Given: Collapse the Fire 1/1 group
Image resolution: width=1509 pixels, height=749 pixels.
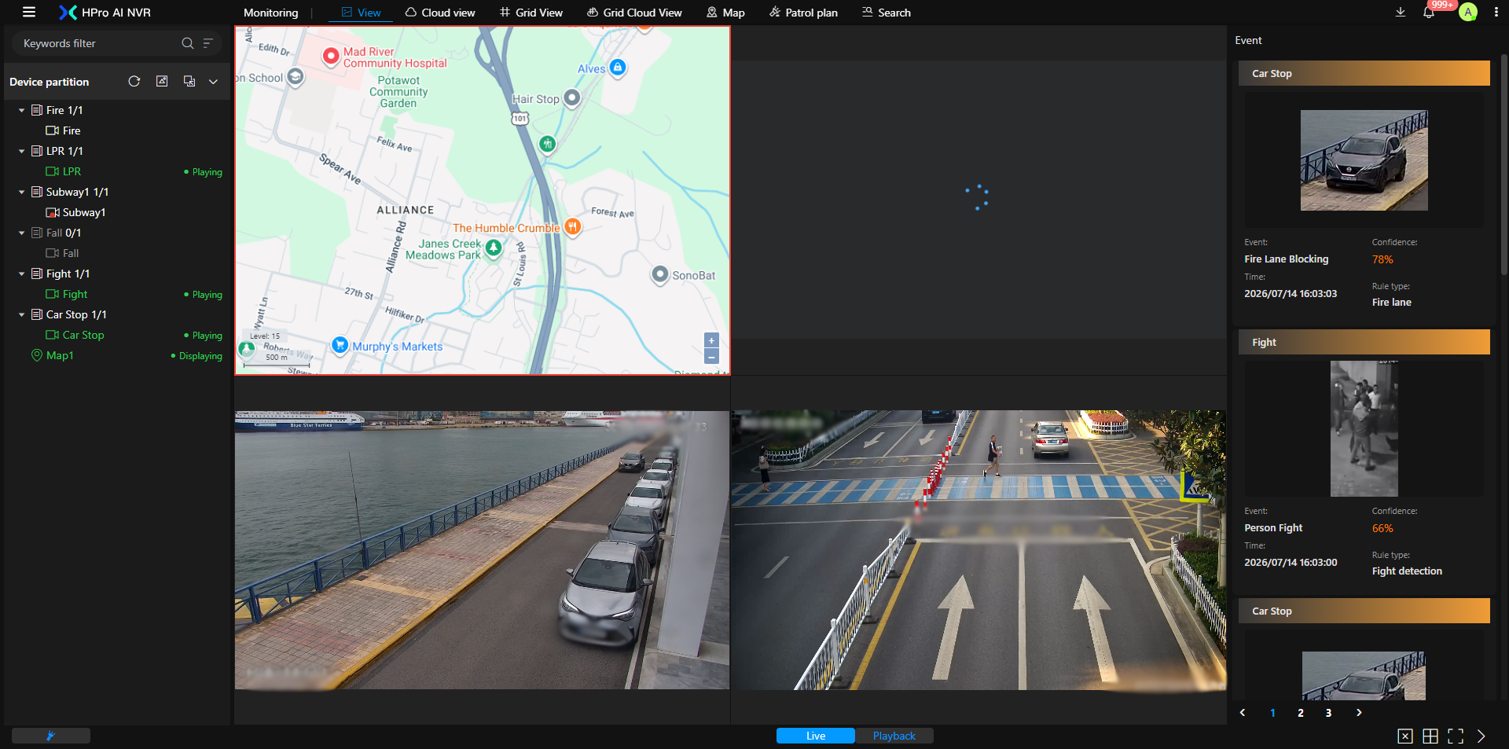Looking at the screenshot, I should 22,110.
